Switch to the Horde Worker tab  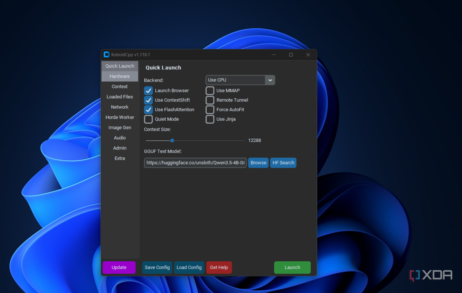[120, 117]
